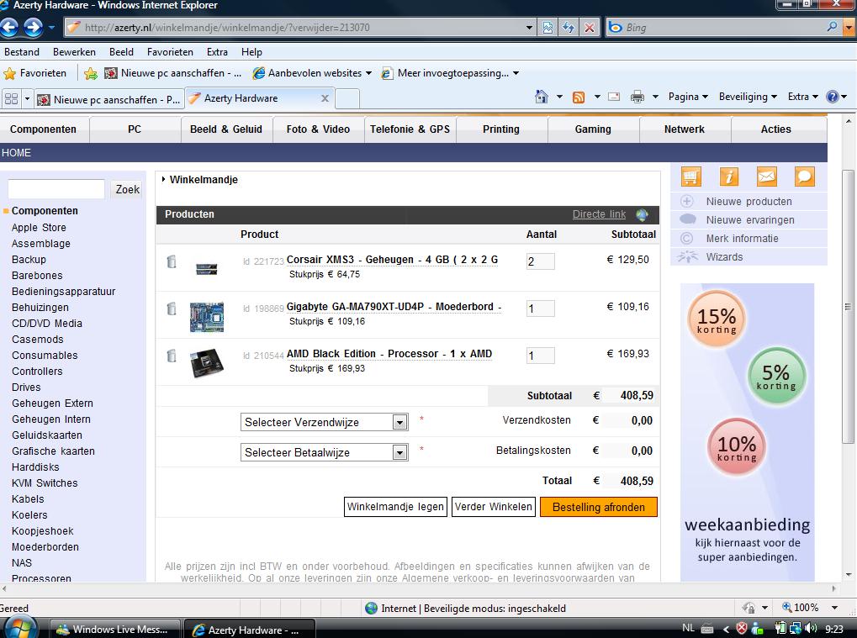
Task: Follow the Directe link hyperlink
Action: tap(599, 214)
